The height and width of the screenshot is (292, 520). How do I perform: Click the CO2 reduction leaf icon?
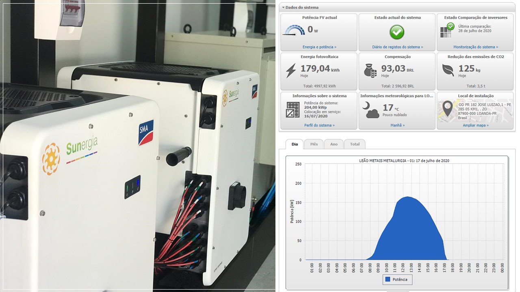[x=448, y=71]
